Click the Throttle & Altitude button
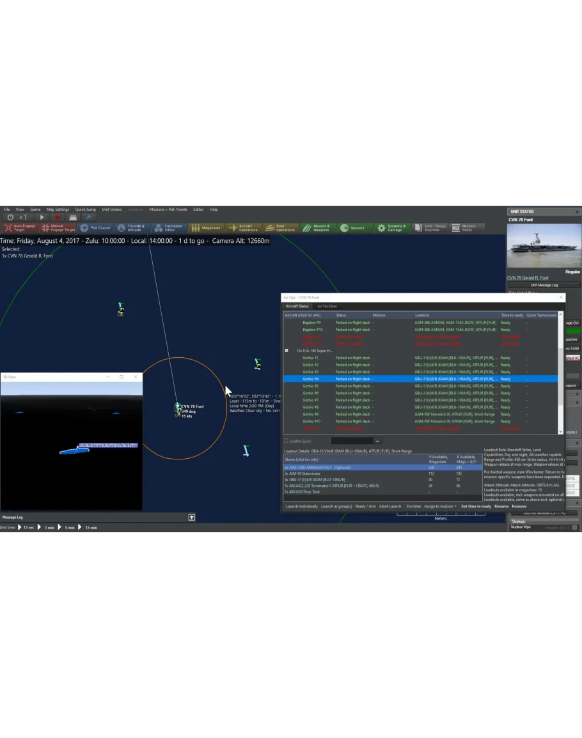582x738 pixels. [x=130, y=227]
